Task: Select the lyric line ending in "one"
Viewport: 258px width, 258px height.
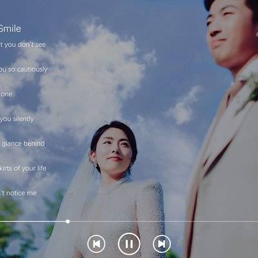Action: [x=6, y=94]
